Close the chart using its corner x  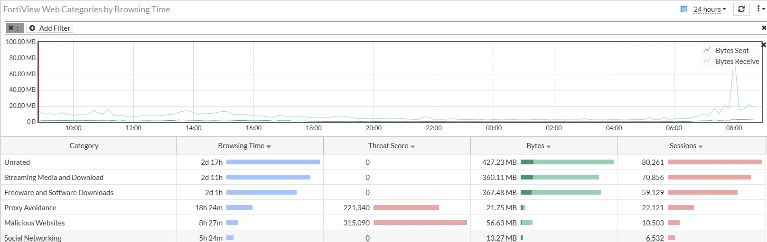pos(764,45)
